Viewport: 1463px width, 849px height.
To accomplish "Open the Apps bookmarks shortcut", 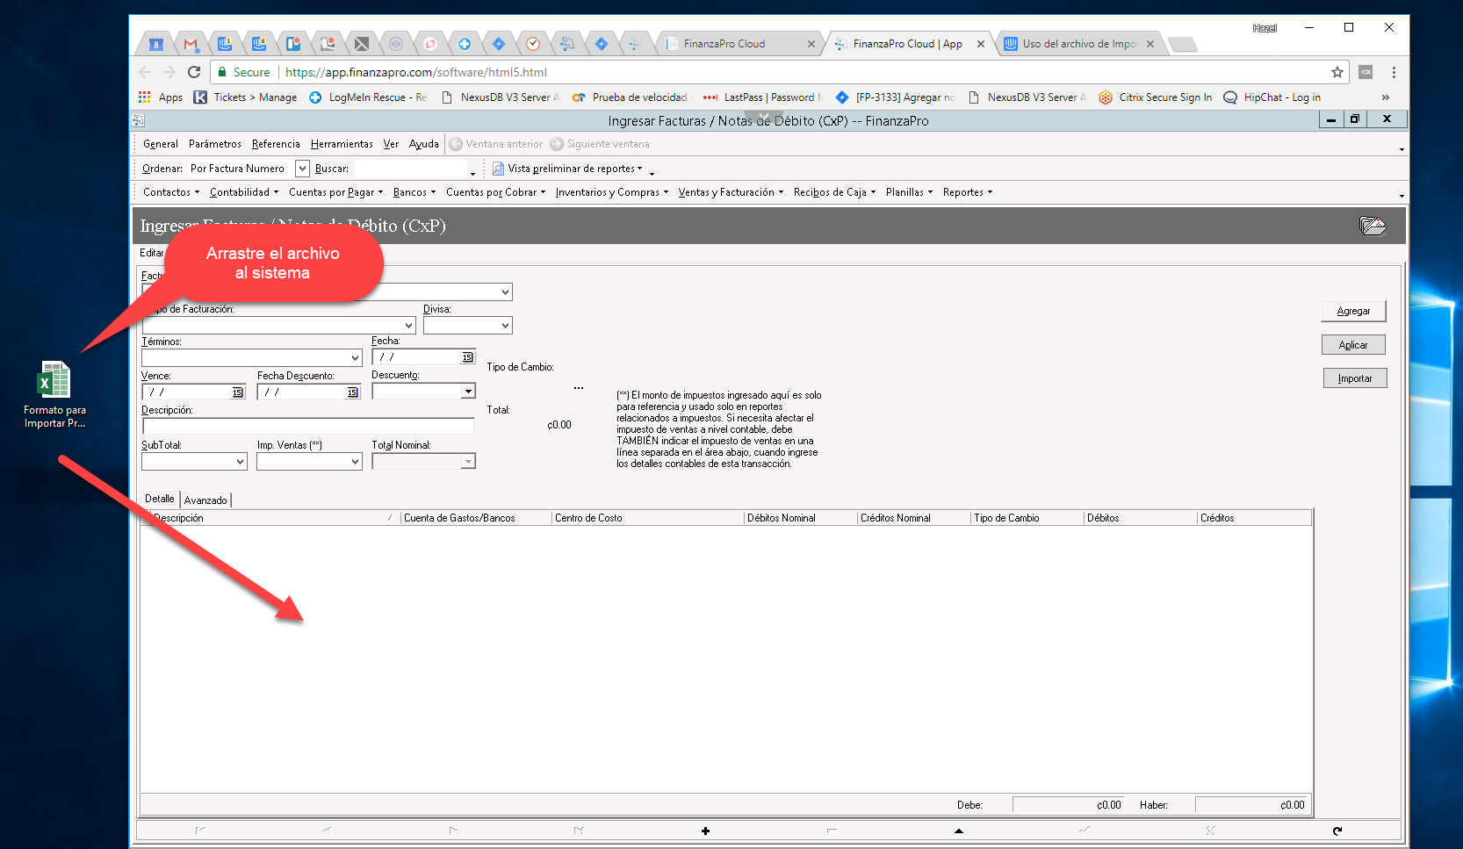I will pyautogui.click(x=161, y=97).
